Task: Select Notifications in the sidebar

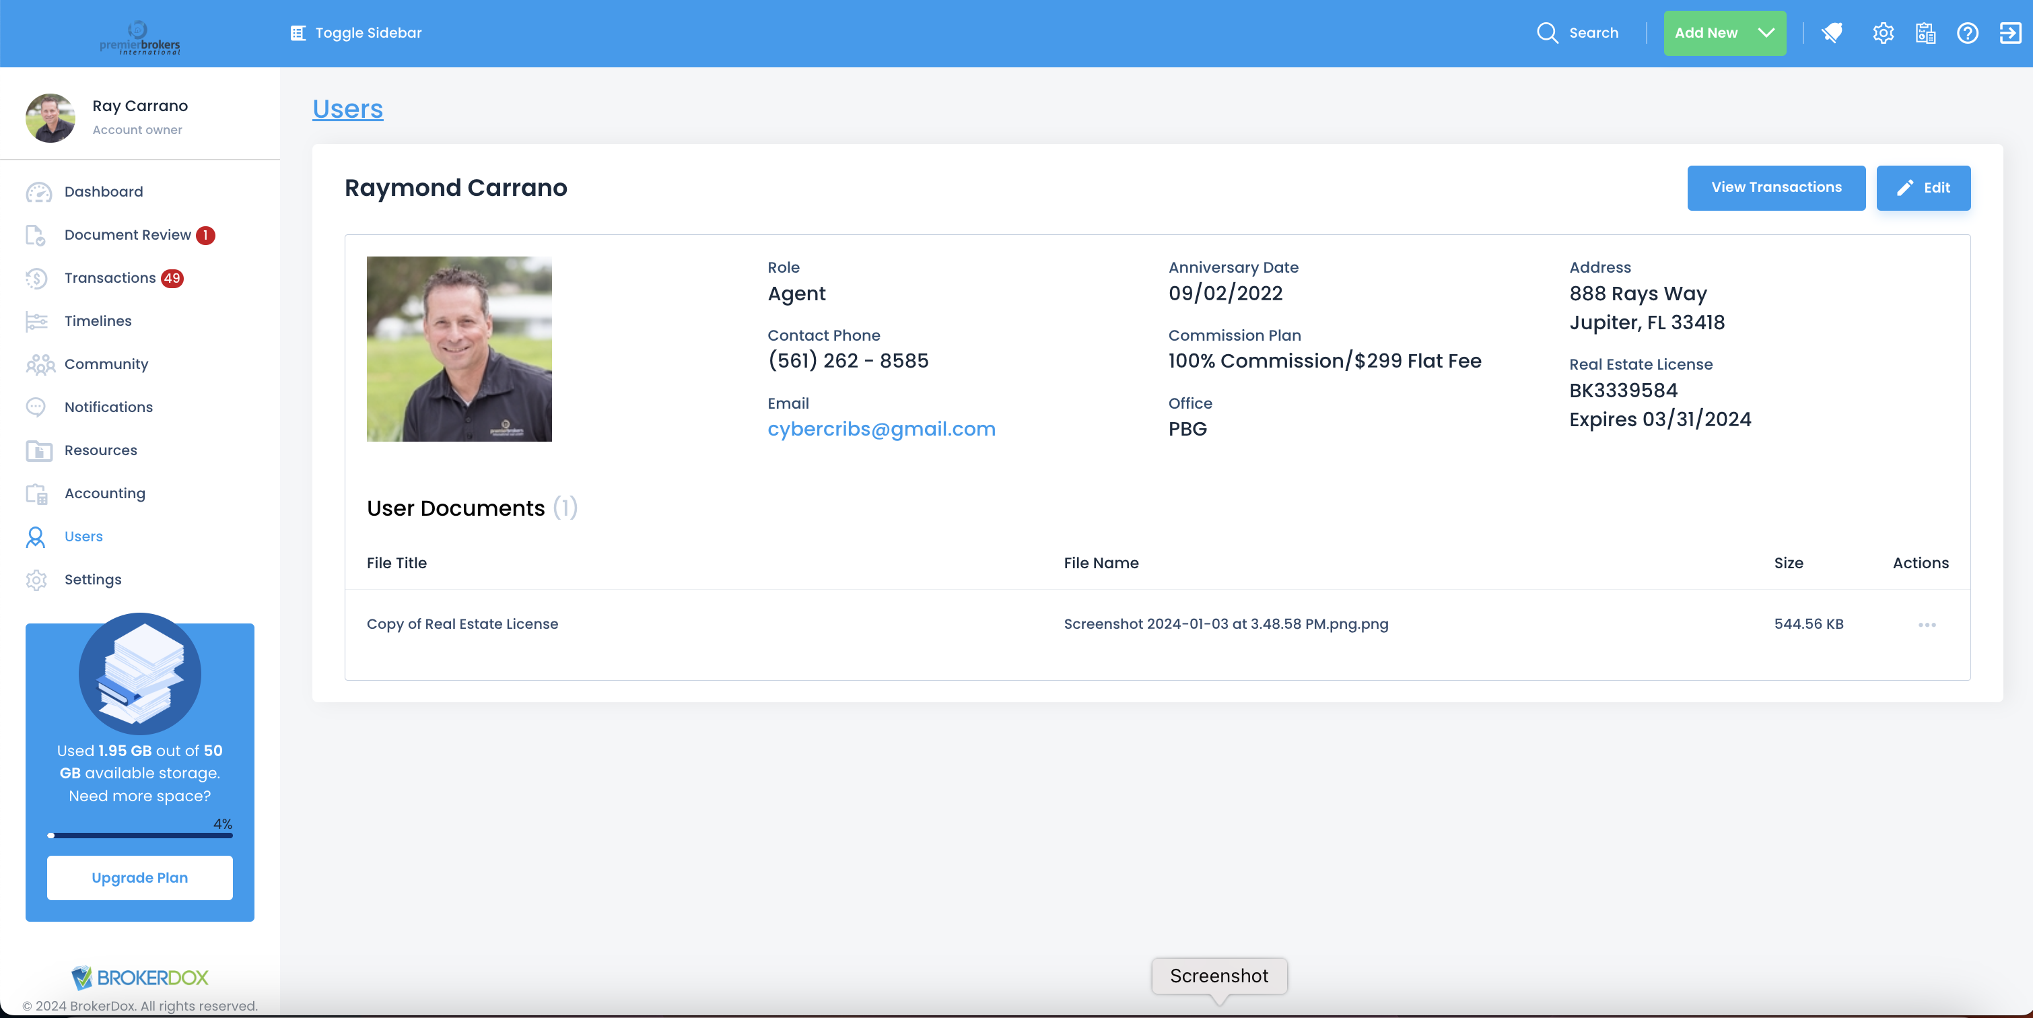Action: [109, 407]
